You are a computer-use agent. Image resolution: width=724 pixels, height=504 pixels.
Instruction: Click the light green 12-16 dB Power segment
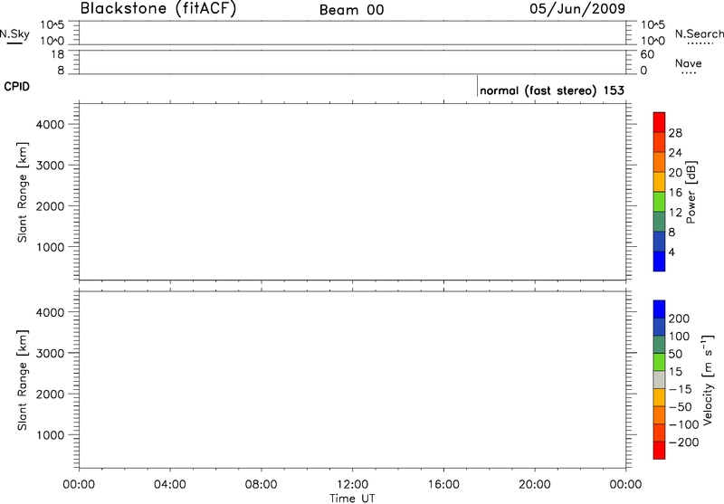click(x=660, y=202)
